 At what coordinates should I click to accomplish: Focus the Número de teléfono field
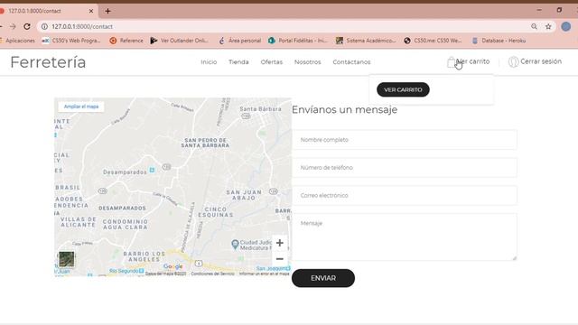(405, 167)
